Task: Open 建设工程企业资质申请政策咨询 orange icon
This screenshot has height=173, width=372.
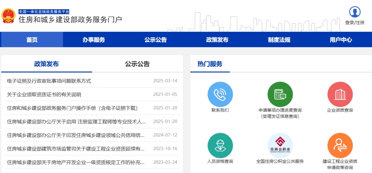Action: click(x=340, y=145)
